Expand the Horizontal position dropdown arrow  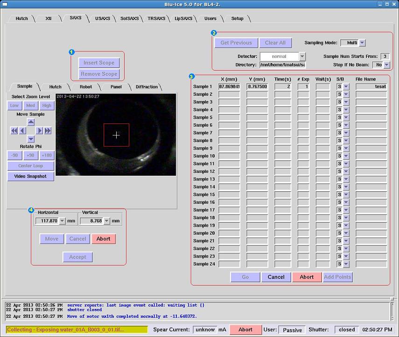pos(63,221)
